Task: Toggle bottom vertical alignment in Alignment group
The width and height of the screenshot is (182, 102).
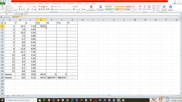Action: [44, 7]
